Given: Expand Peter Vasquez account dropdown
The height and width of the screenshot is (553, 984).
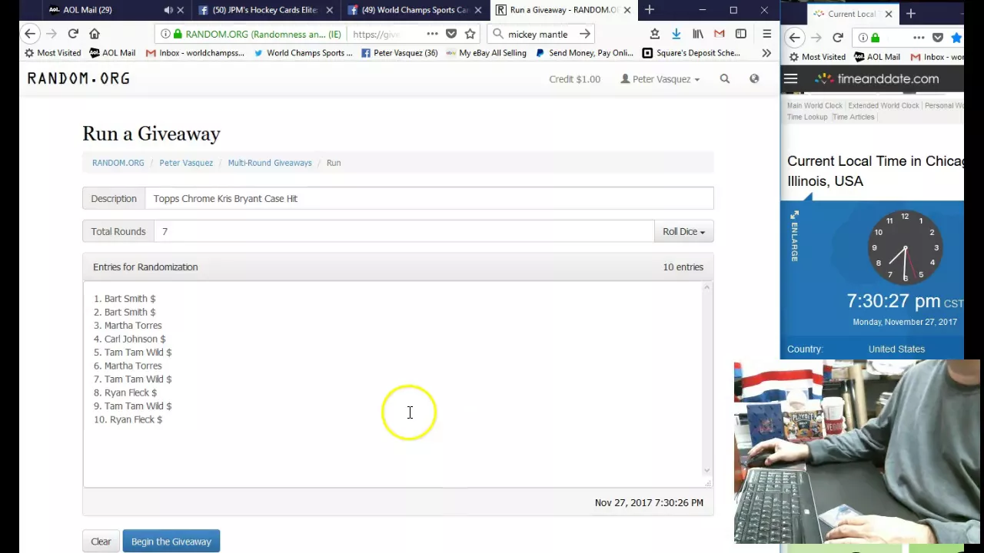Looking at the screenshot, I should 660,79.
